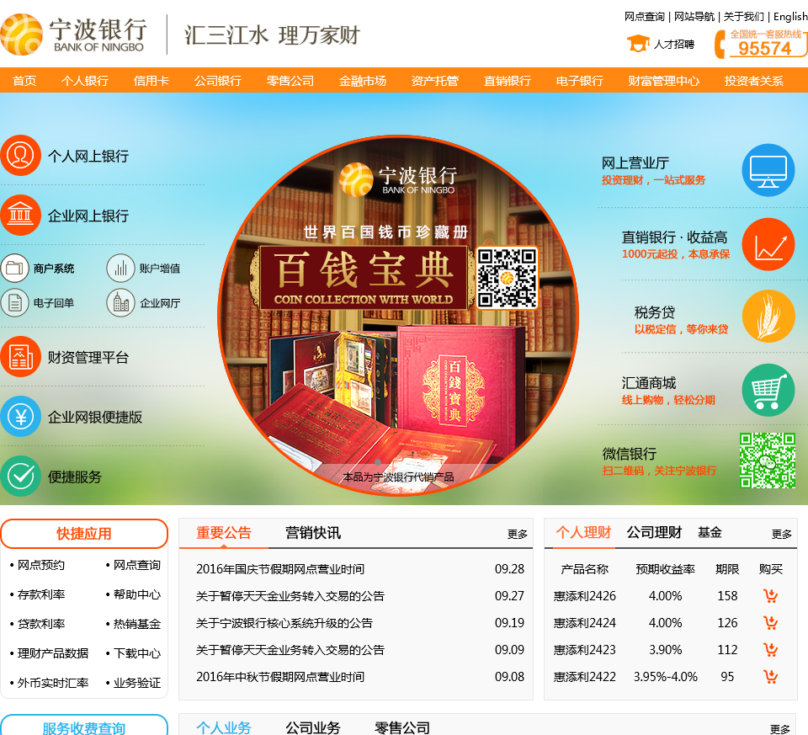Click the QR code on the 百钱宝典 banner
The height and width of the screenshot is (735, 808).
point(507,277)
